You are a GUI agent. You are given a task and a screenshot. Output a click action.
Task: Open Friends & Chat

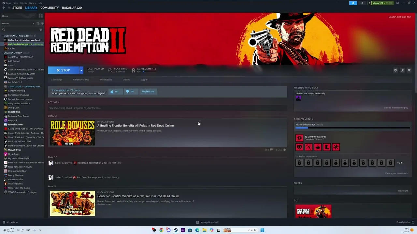pyautogui.click(x=405, y=222)
